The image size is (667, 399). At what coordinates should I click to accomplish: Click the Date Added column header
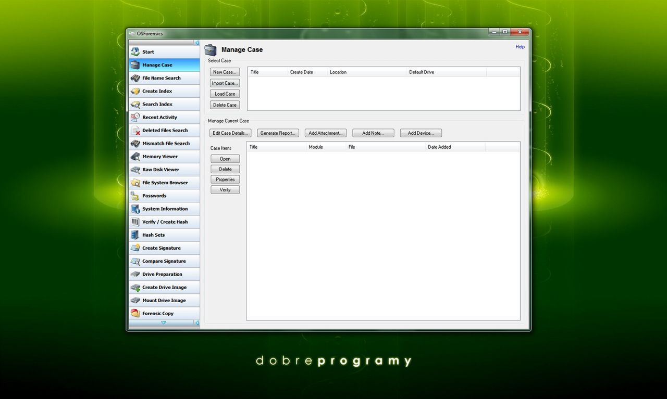[x=455, y=147]
